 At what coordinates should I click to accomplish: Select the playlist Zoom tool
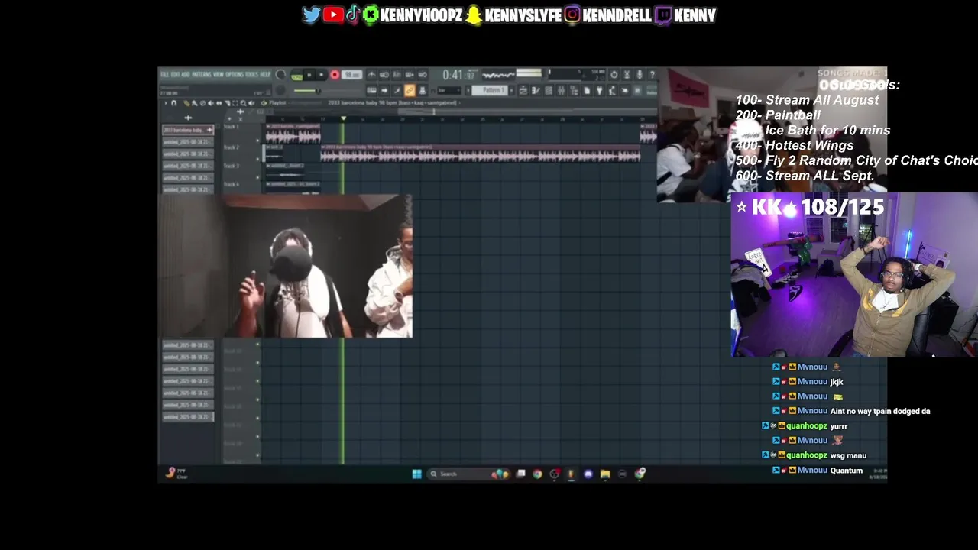click(243, 103)
